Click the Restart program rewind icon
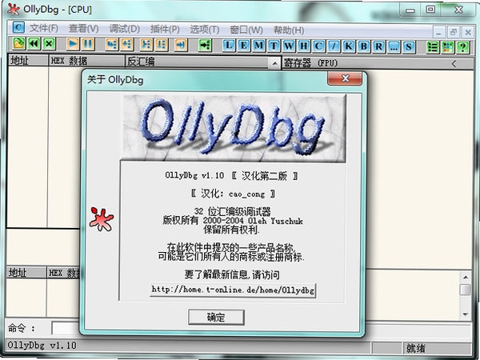480x360 pixels. tap(34, 44)
